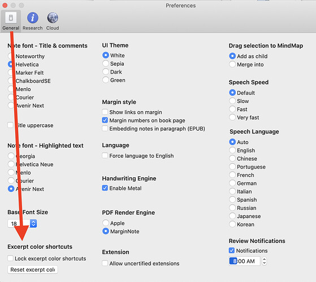Select Japanese speech language

(x=232, y=216)
